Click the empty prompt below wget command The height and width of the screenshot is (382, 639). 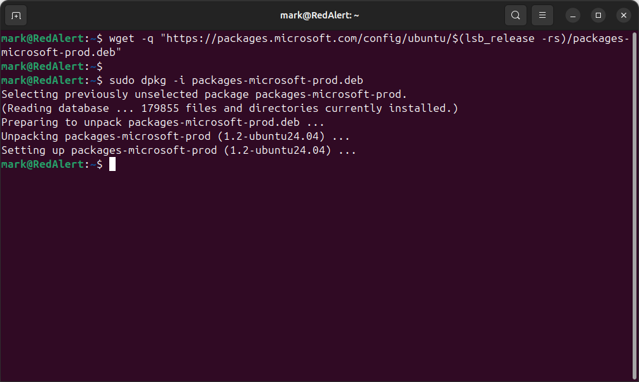coord(51,66)
